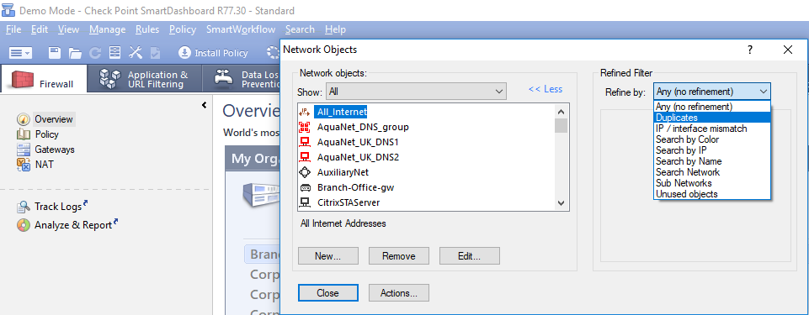Click the Save floppy disk icon

click(x=55, y=52)
